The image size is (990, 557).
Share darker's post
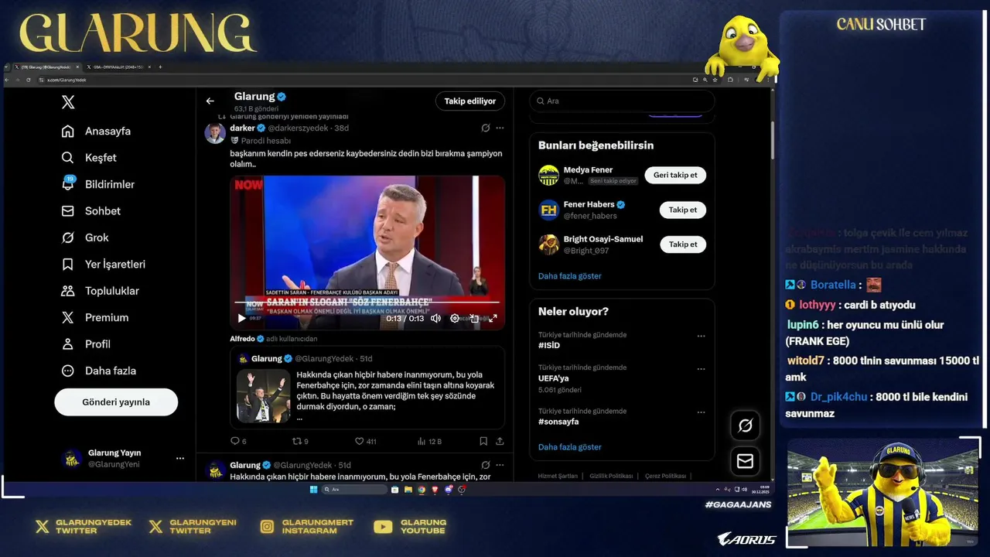coord(500,441)
